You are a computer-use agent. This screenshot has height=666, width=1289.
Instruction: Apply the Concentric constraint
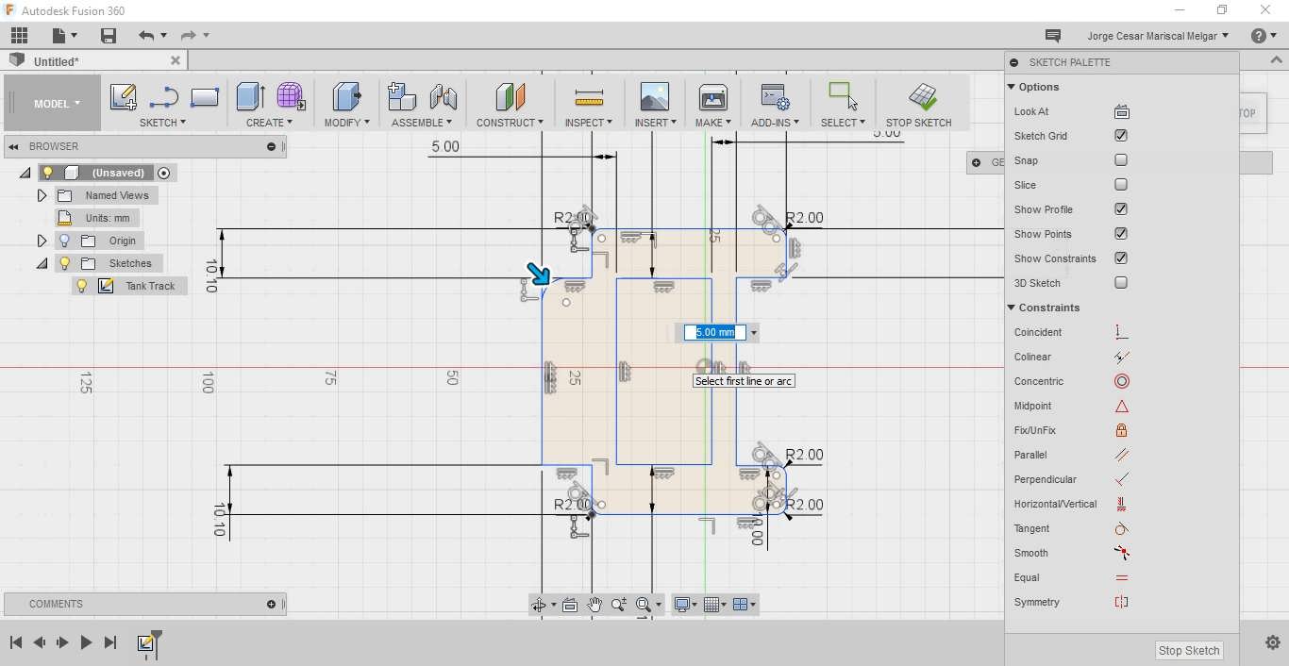click(x=1122, y=381)
